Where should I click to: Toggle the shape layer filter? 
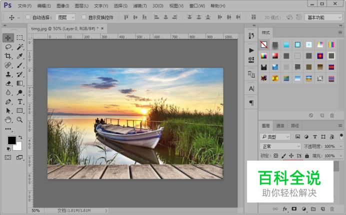323,137
